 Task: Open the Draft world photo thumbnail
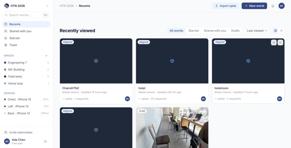pos(172,127)
